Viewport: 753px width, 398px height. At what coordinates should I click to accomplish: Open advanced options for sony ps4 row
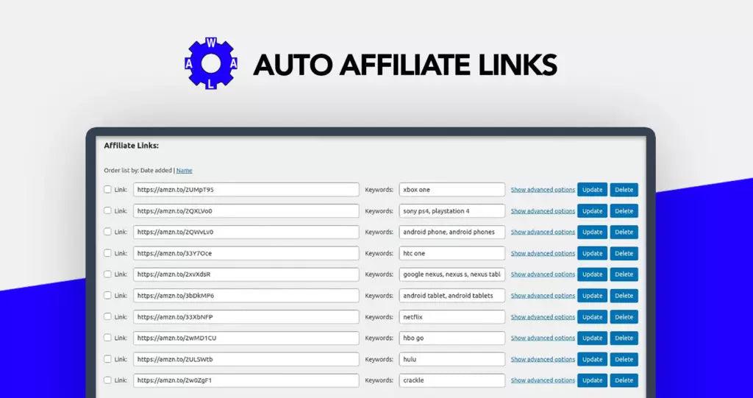543,211
